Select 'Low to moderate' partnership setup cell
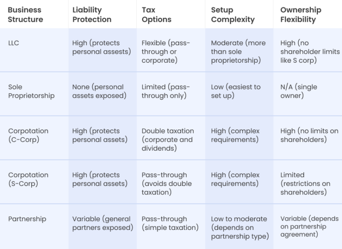The width and height of the screenshot is (342, 249). 240,227
